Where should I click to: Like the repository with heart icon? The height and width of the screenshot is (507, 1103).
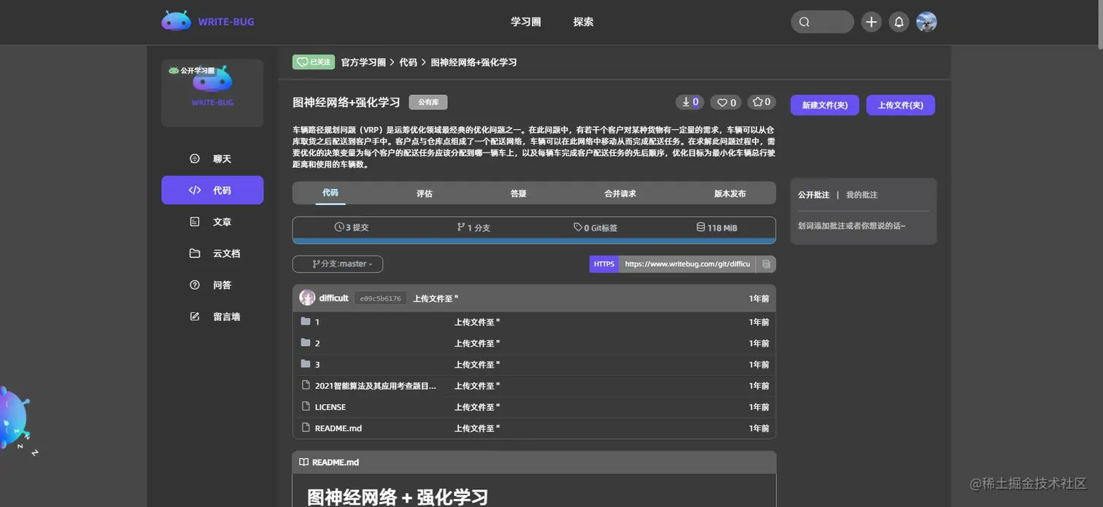point(727,102)
